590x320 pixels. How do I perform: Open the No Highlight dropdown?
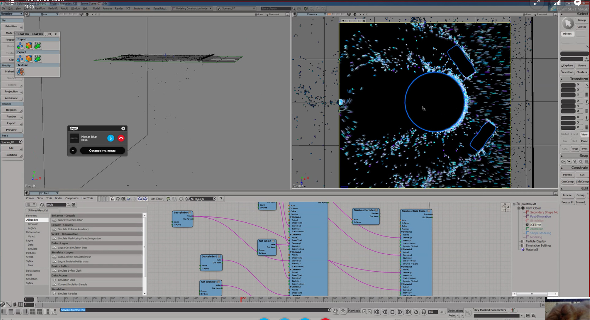(x=203, y=199)
